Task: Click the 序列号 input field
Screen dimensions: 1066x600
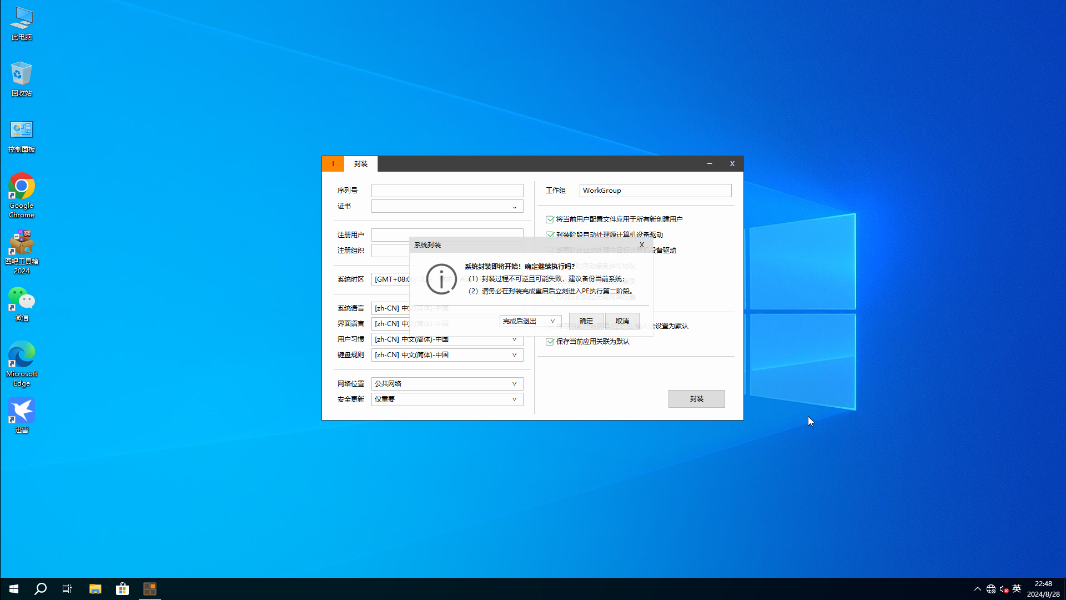Action: 447,191
